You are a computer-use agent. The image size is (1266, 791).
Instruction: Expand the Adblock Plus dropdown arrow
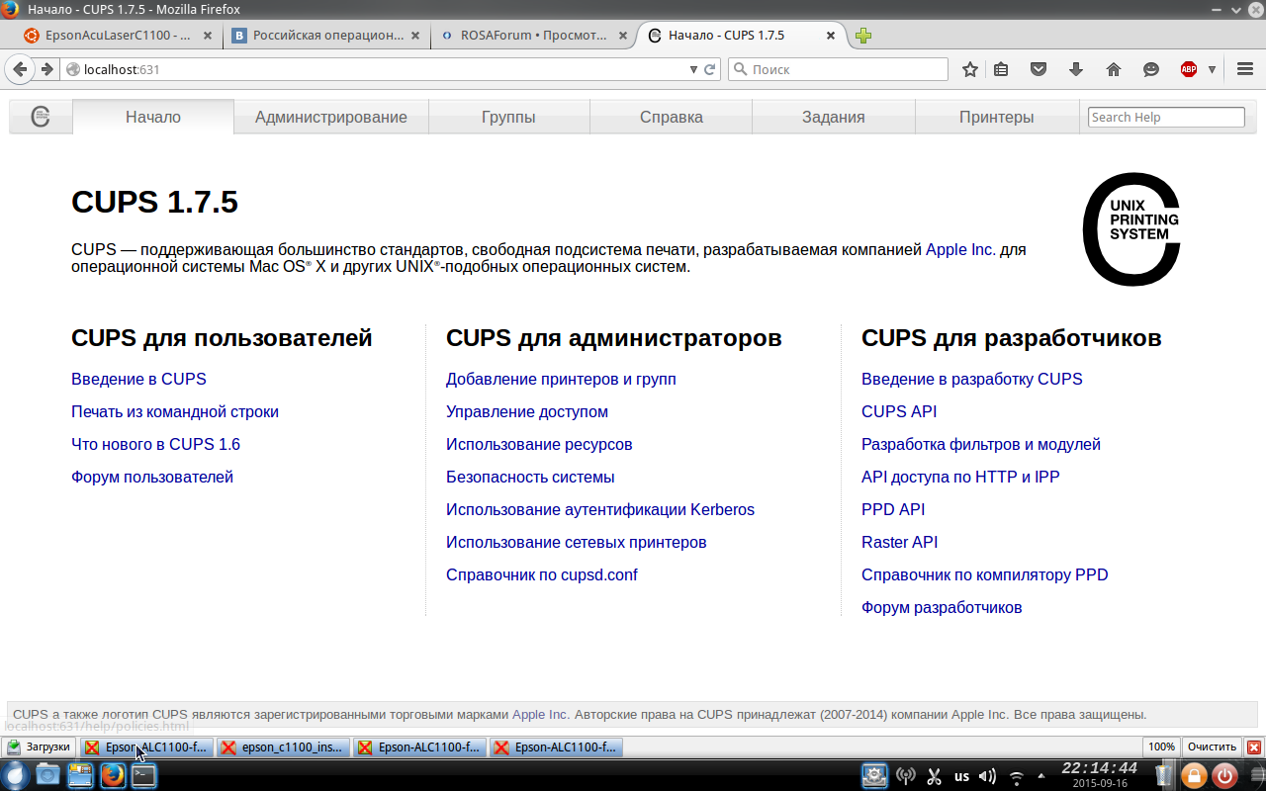click(x=1212, y=69)
